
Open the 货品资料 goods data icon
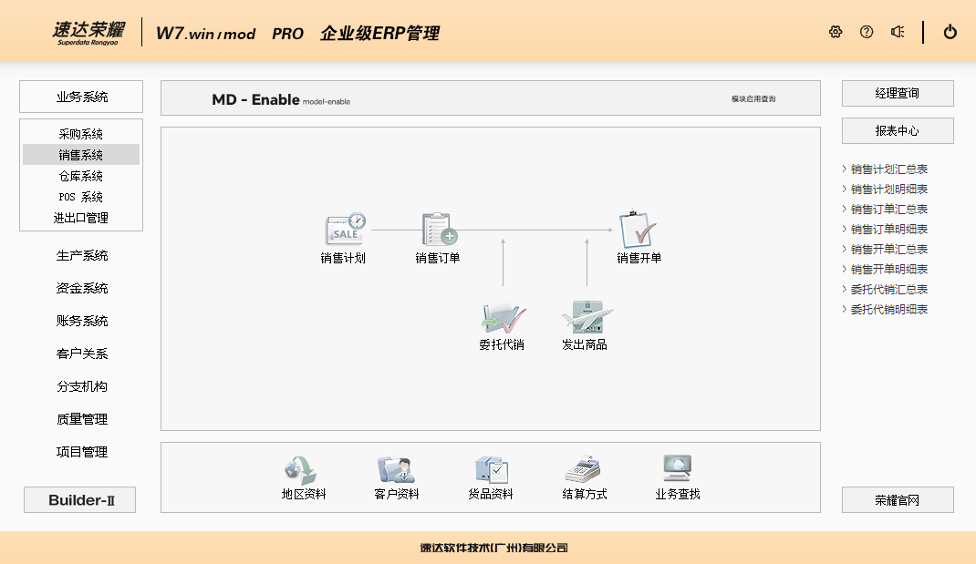(491, 470)
